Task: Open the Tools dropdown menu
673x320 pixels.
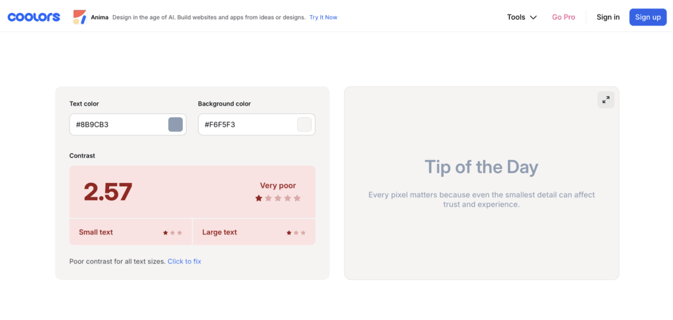Action: coord(522,17)
